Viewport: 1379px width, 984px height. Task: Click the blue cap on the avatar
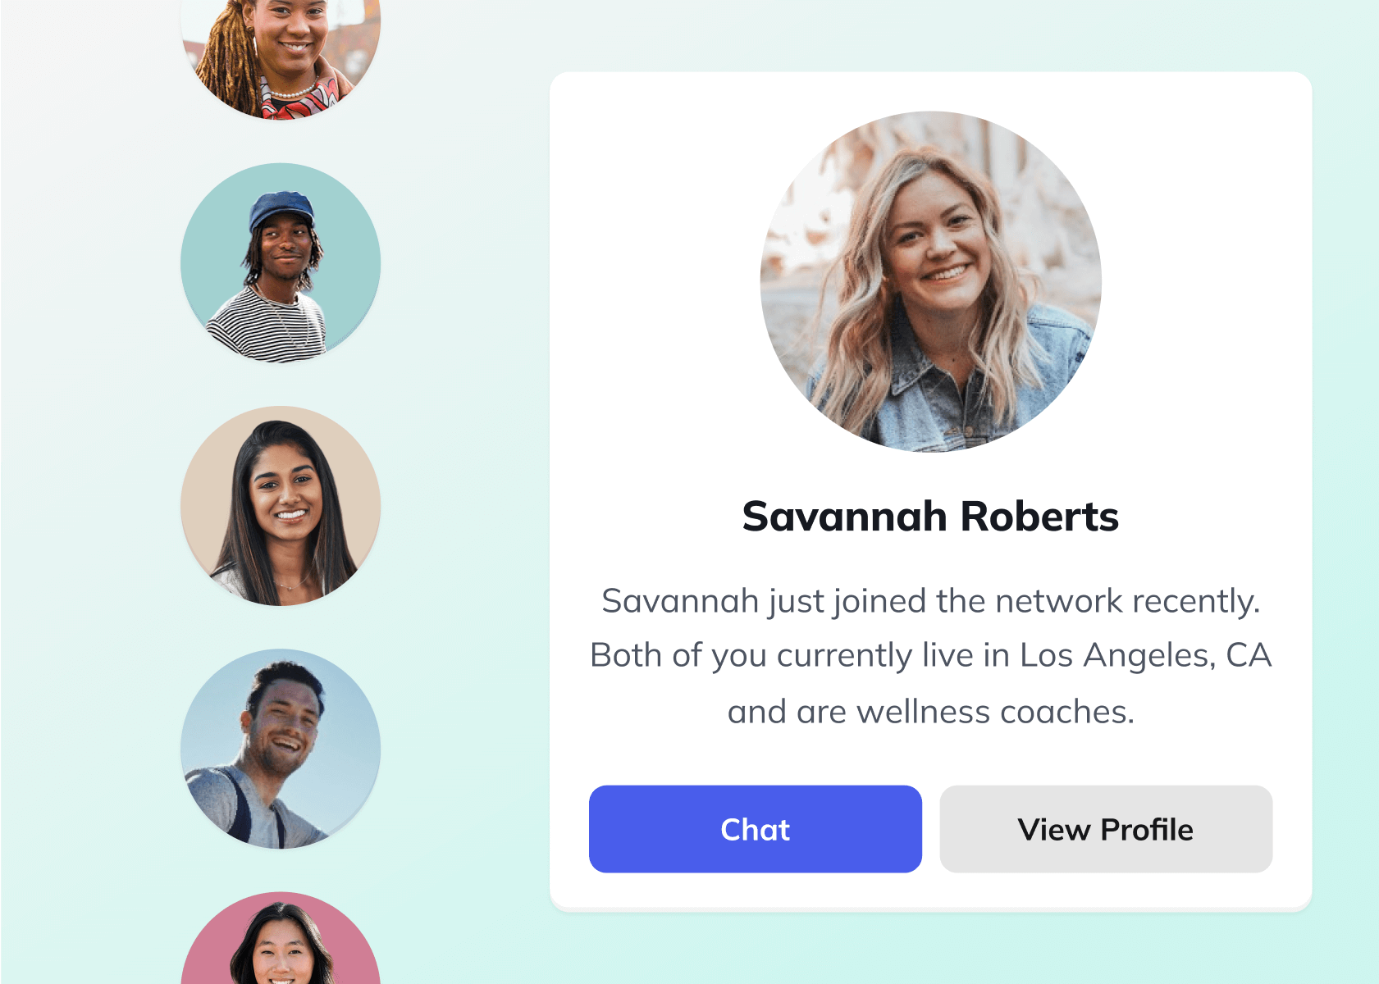point(282,210)
